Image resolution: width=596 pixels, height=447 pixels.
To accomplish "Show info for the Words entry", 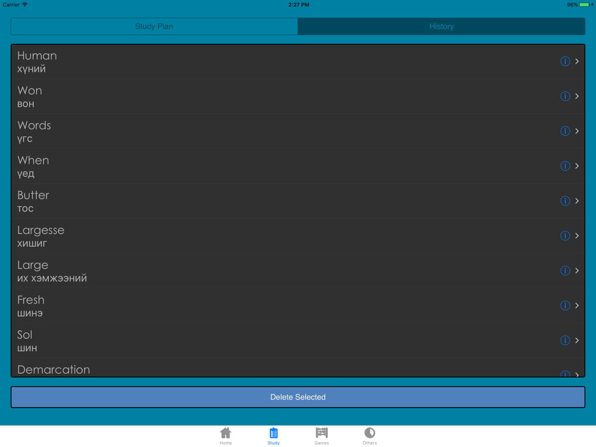I will (565, 131).
